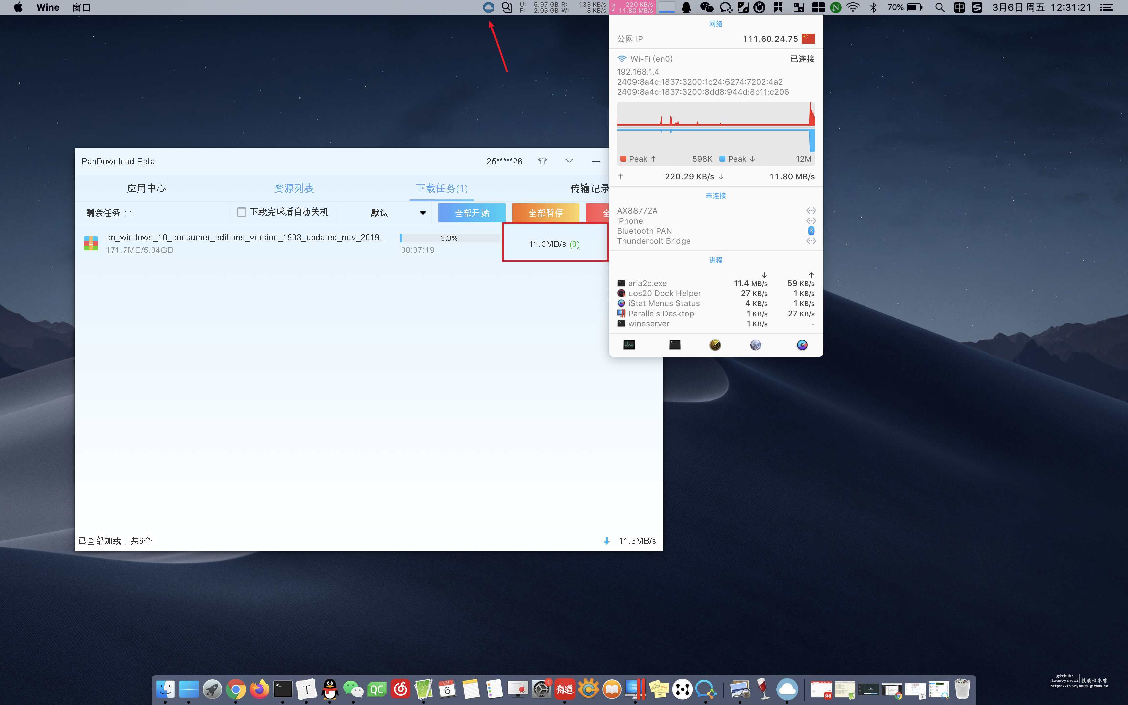
Task: Open the 默认 speed mode dropdown
Action: click(x=397, y=213)
